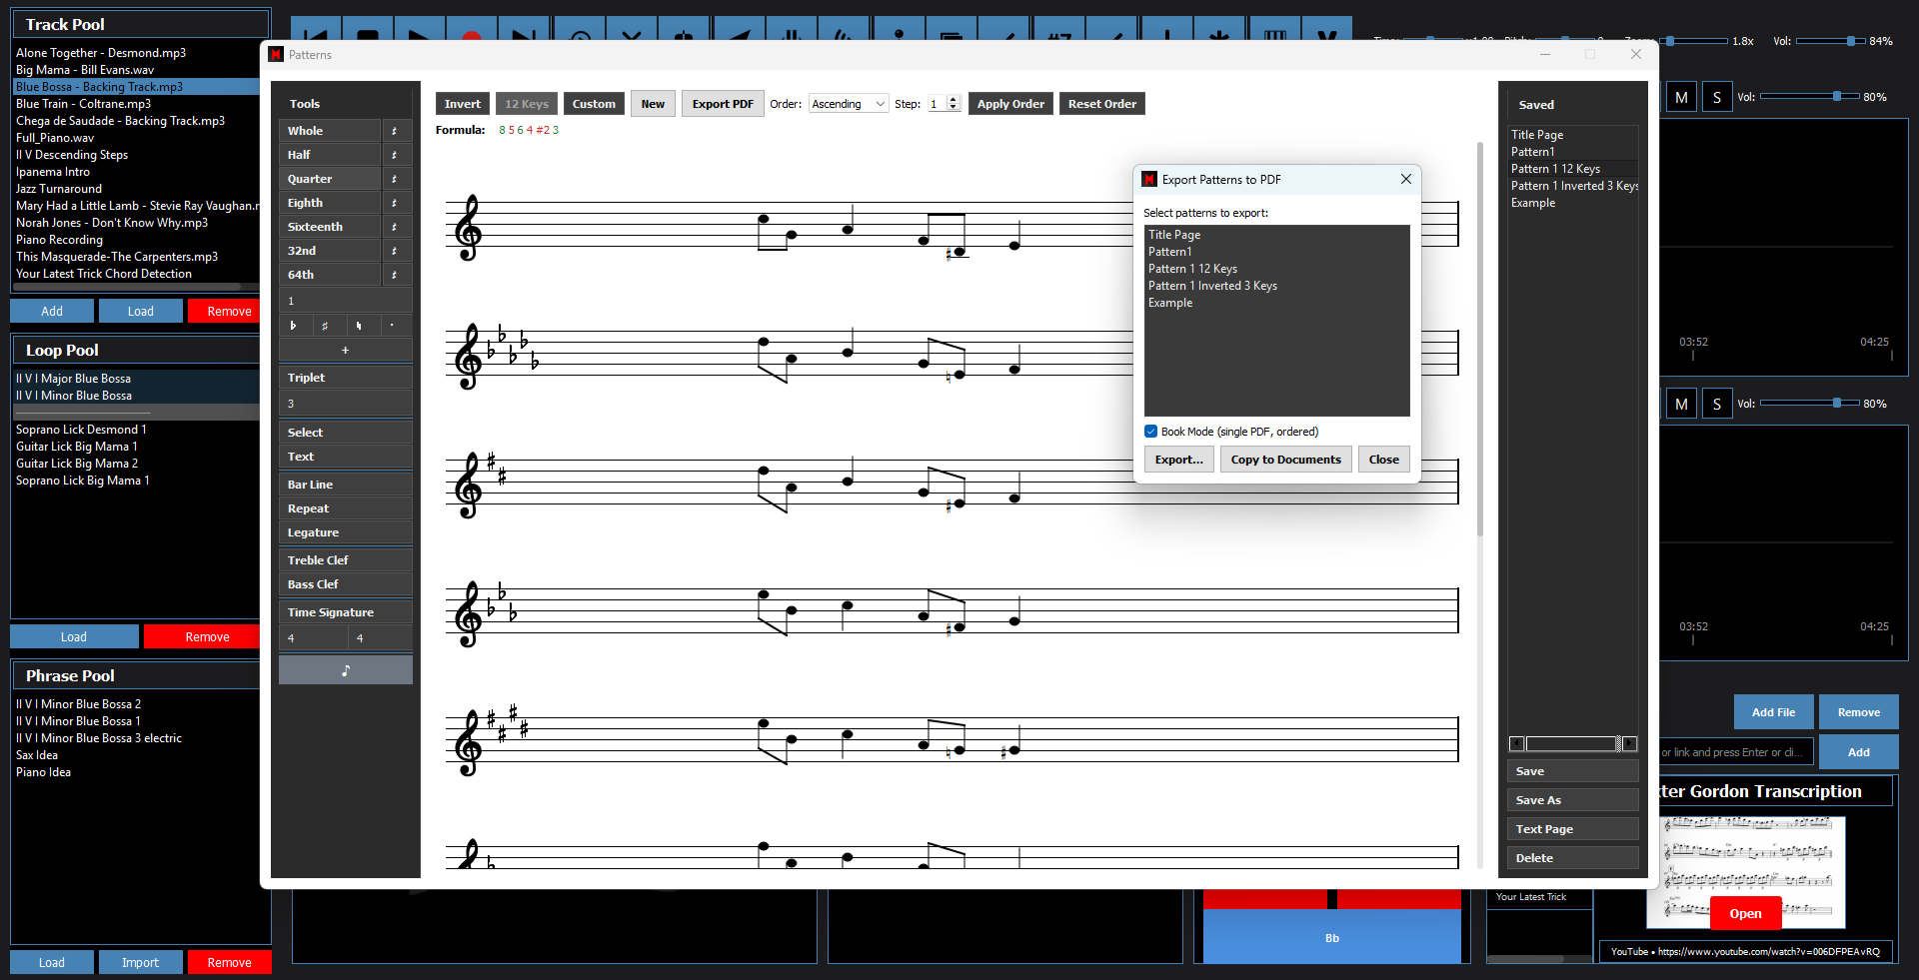Click the rest icon beside Whole
Viewport: 1919px width, 980px height.
coord(395,131)
